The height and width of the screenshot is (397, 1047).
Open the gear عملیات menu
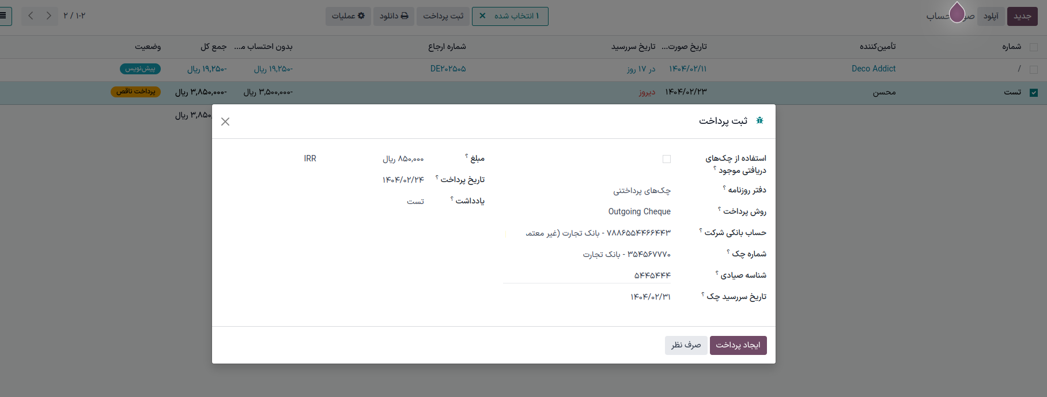click(348, 16)
